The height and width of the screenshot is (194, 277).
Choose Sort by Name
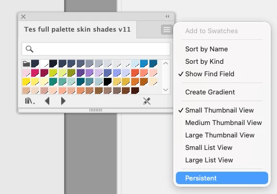click(x=206, y=49)
